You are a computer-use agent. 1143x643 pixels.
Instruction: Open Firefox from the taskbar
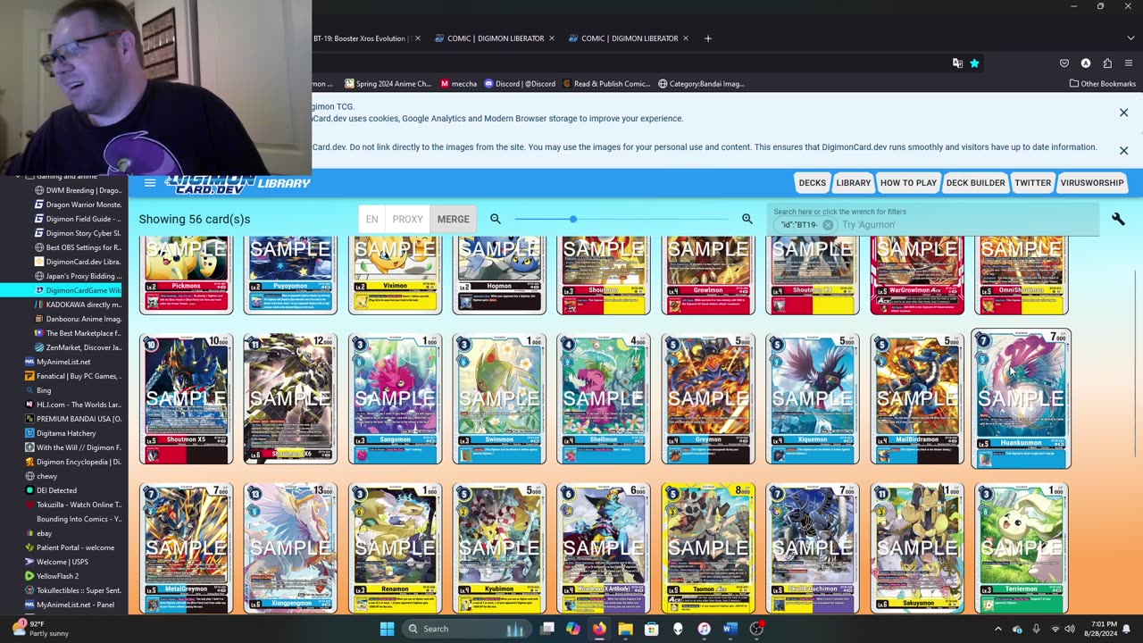pos(599,629)
